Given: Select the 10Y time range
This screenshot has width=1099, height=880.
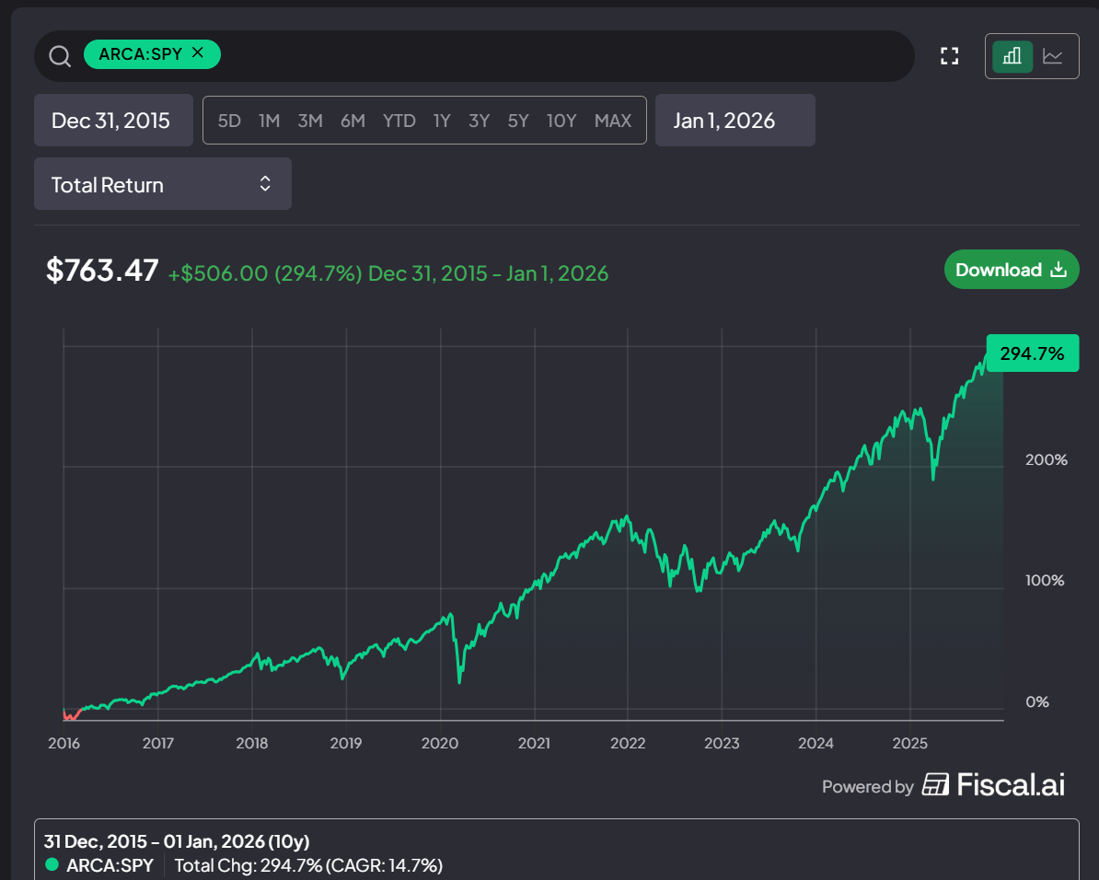Looking at the screenshot, I should coord(561,121).
